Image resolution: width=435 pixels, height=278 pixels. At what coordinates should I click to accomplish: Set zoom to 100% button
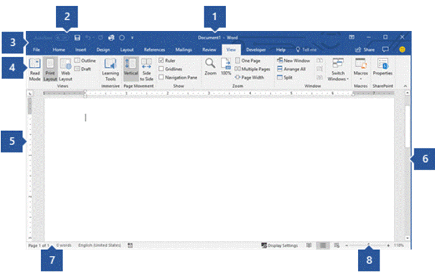pos(226,67)
